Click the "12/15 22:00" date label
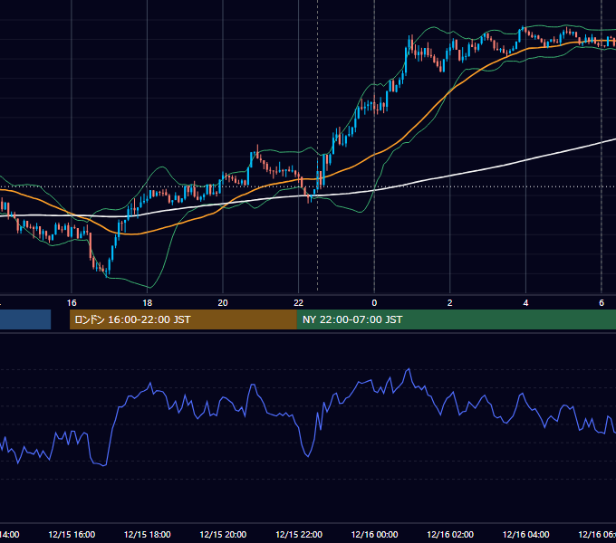 coord(299,534)
